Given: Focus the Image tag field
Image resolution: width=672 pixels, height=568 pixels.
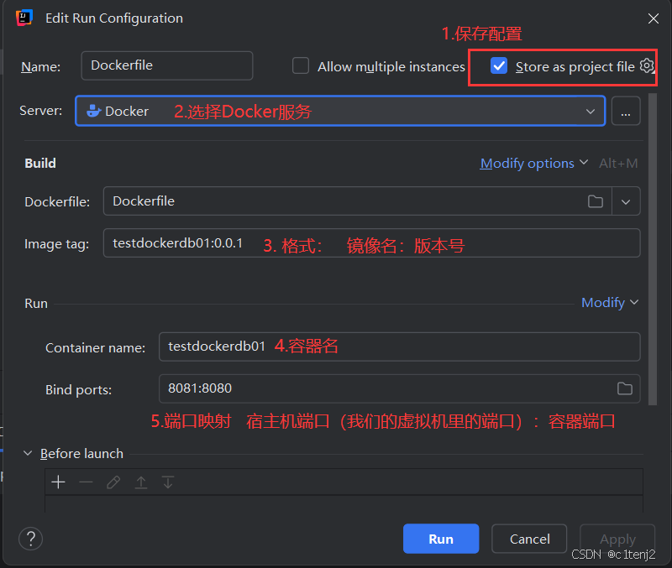Looking at the screenshot, I should [371, 243].
